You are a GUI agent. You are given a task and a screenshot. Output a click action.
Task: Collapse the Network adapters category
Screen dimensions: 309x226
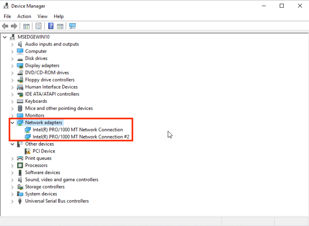coord(12,123)
